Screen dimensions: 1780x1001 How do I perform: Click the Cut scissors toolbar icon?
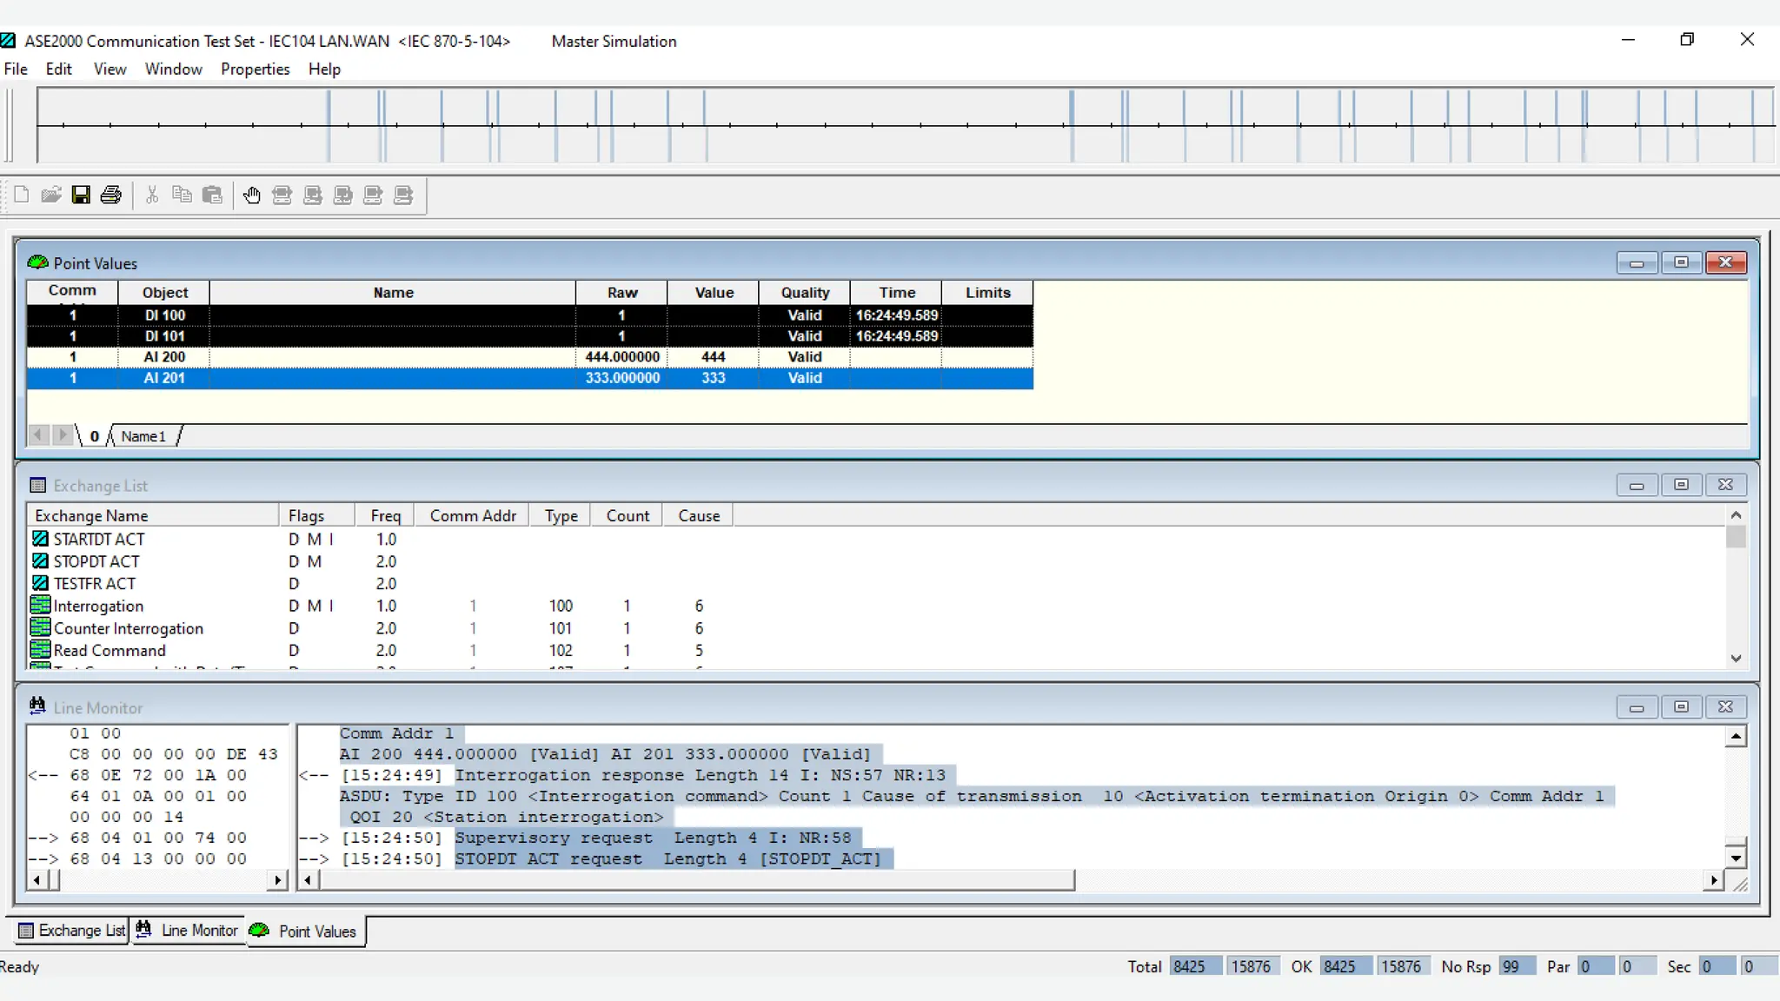(152, 195)
